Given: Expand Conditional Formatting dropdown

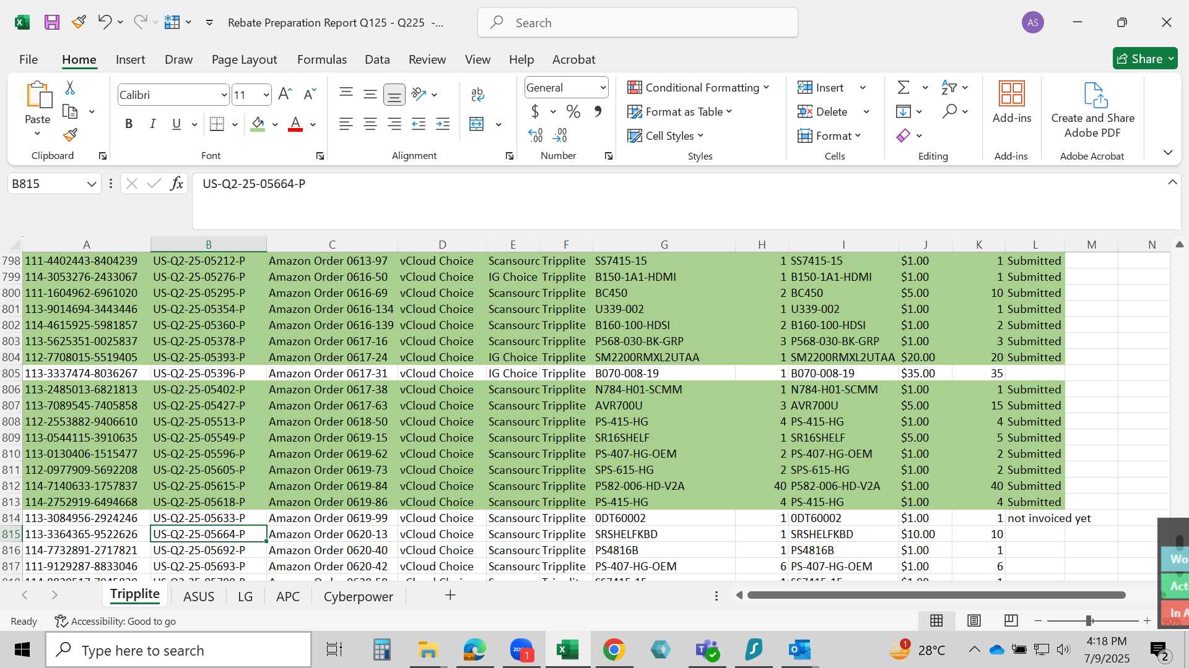Looking at the screenshot, I should tap(766, 87).
